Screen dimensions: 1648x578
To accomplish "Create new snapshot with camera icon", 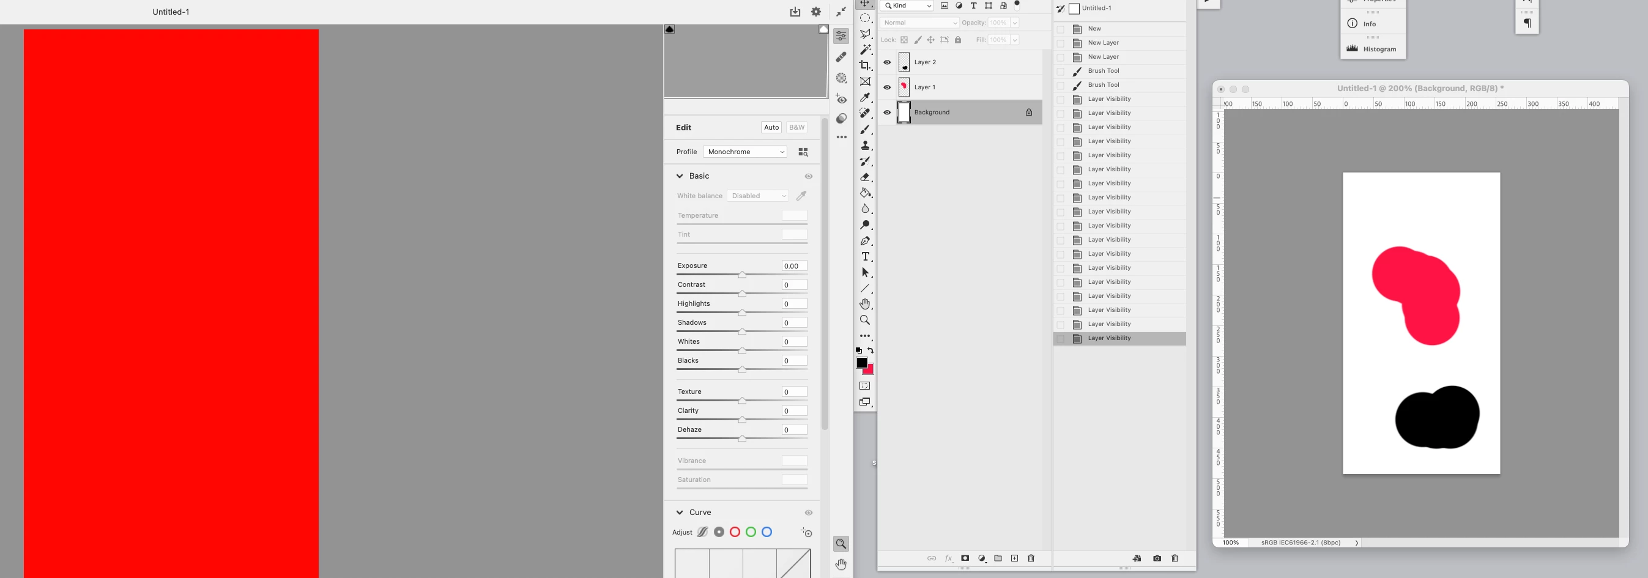I will 1157,558.
